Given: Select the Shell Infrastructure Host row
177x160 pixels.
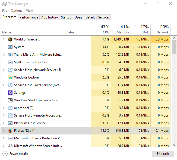Looking at the screenshot, I should coord(86,62).
